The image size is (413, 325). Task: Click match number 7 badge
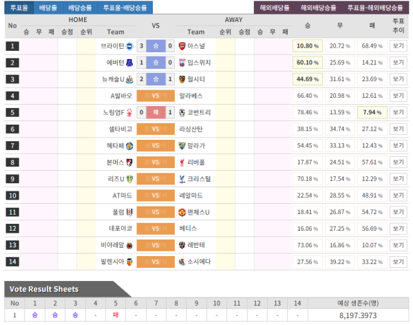(12, 146)
